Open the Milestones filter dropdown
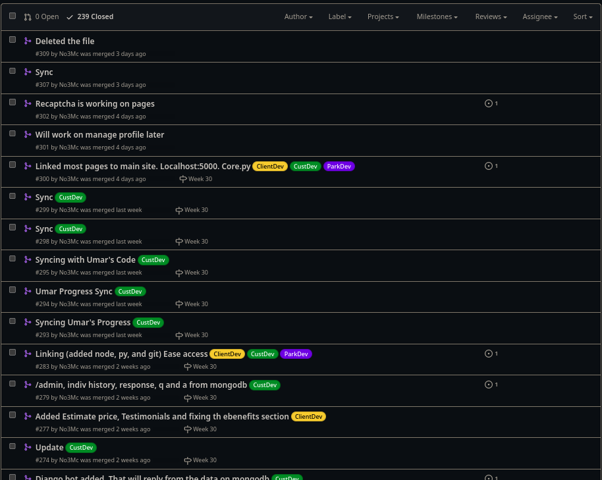The image size is (602, 480). pyautogui.click(x=436, y=16)
